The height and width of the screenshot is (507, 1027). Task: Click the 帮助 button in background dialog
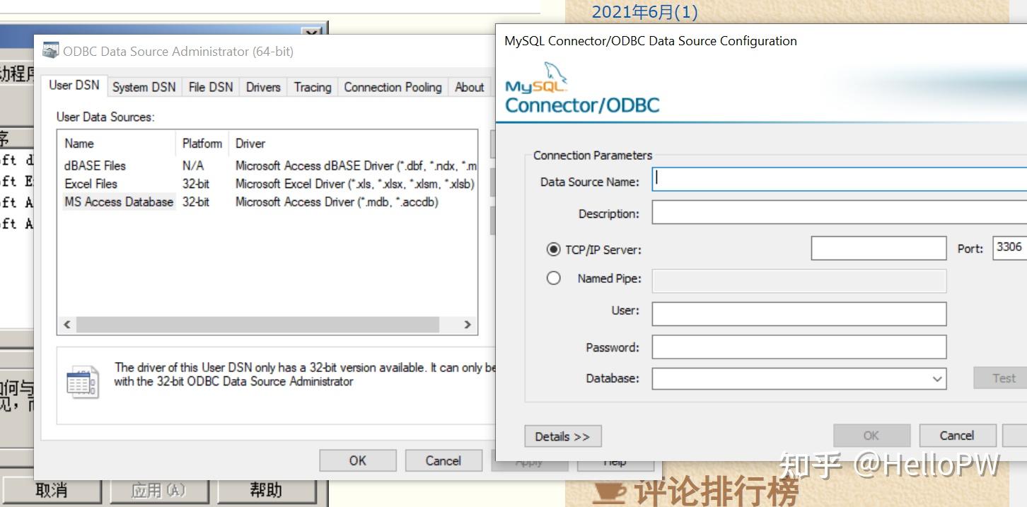(266, 489)
